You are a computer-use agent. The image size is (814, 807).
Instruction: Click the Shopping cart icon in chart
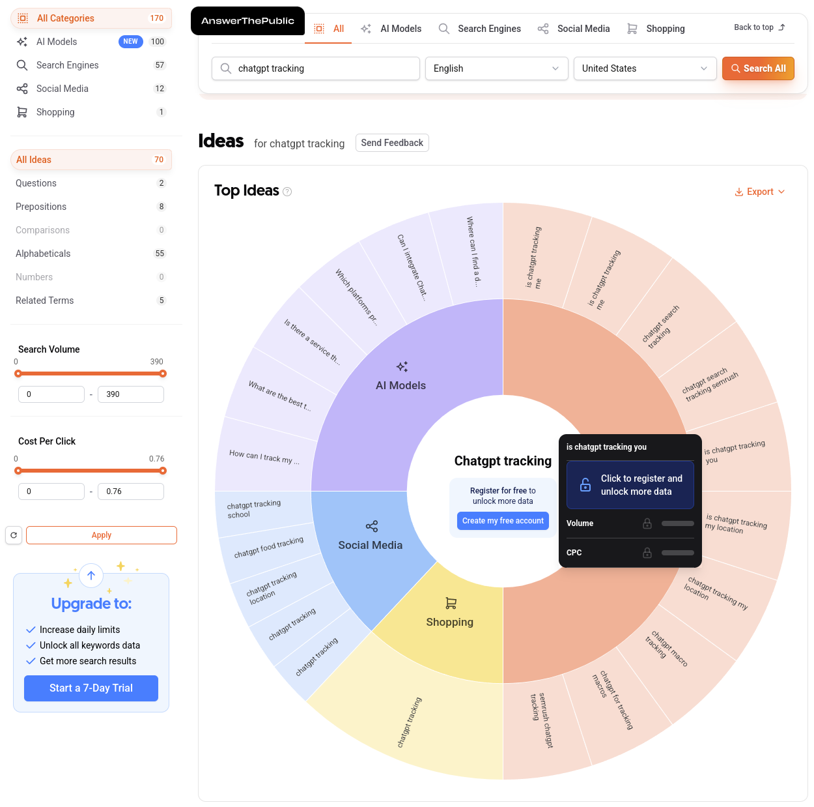click(451, 603)
